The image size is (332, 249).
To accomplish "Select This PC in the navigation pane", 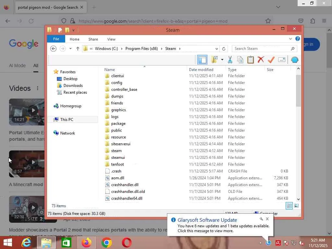I will pos(66,119).
